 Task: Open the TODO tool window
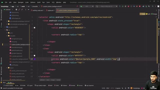tap(56, 85)
